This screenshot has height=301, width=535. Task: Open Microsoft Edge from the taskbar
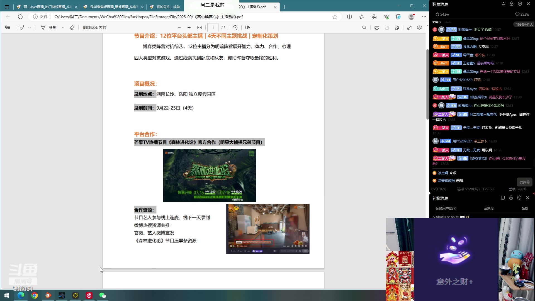coord(21,295)
